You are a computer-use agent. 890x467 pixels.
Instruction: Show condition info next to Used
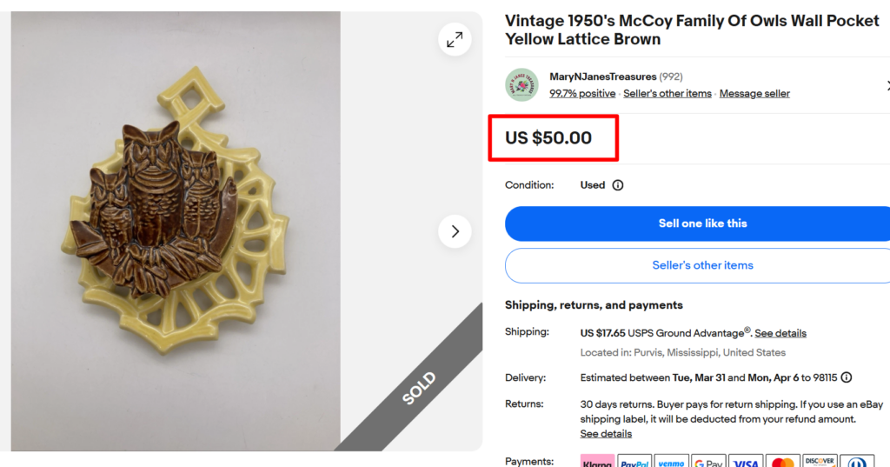tap(618, 185)
